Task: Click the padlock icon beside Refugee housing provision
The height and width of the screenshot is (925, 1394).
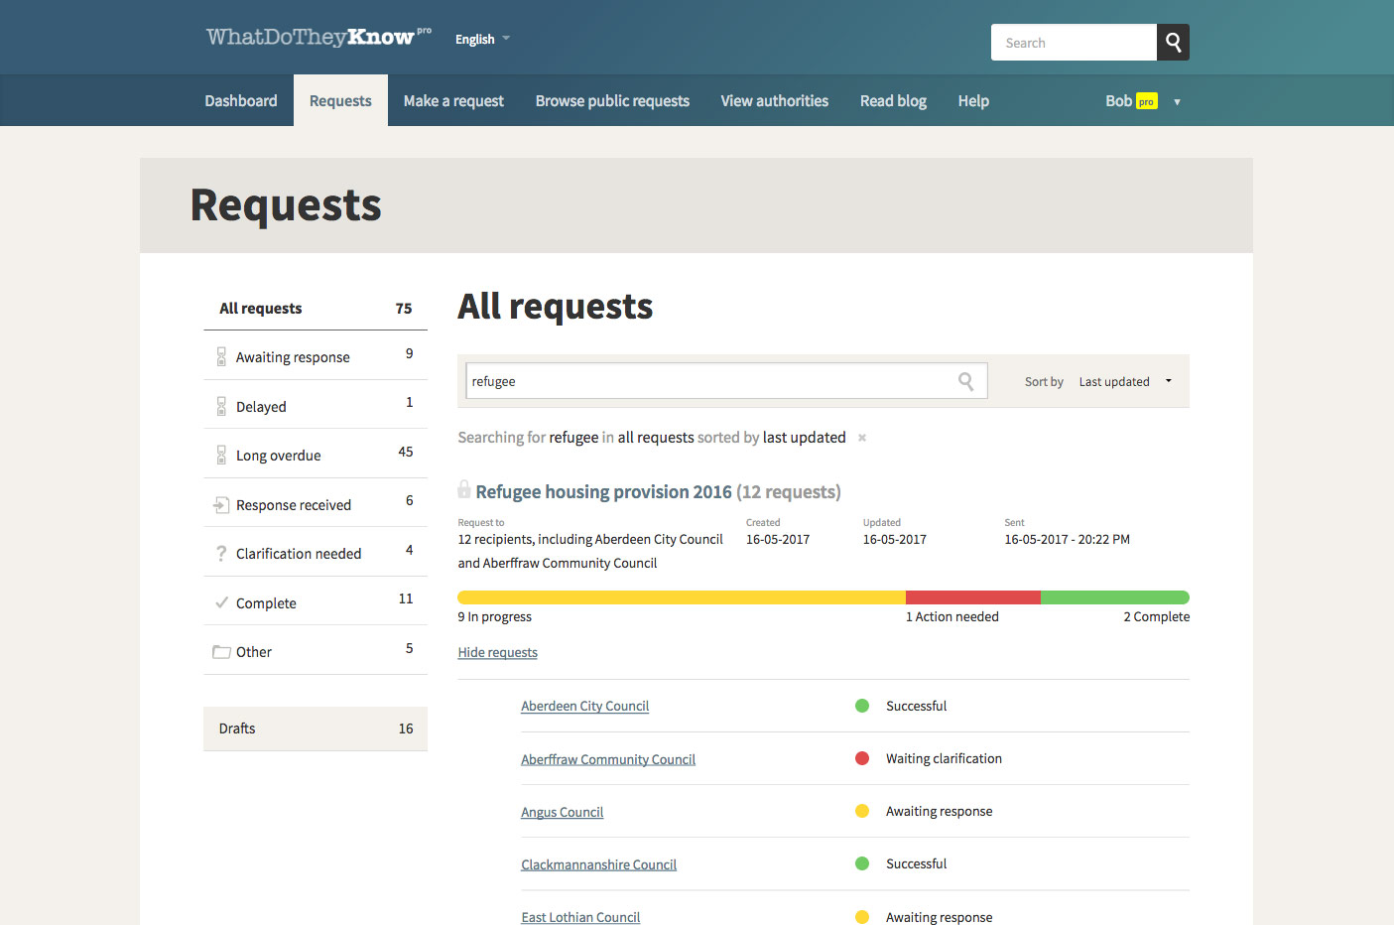Action: pyautogui.click(x=464, y=490)
